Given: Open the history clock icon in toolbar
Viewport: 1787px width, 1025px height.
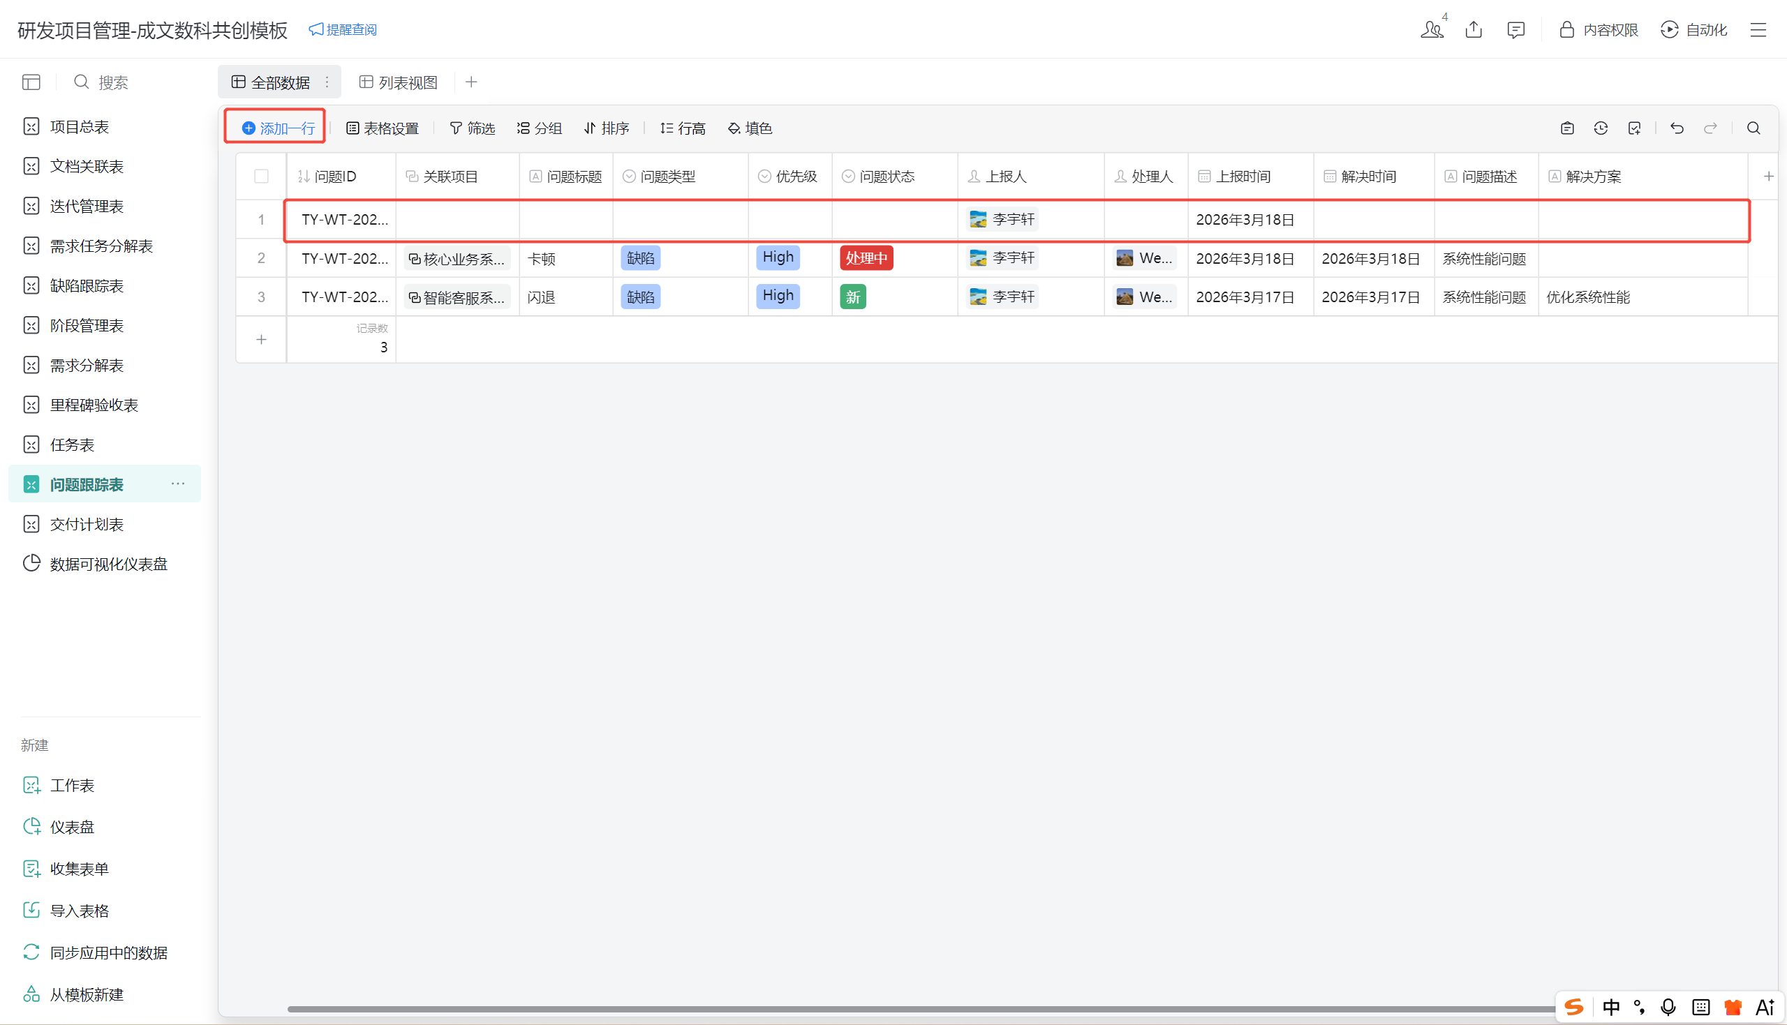Looking at the screenshot, I should 1601,128.
